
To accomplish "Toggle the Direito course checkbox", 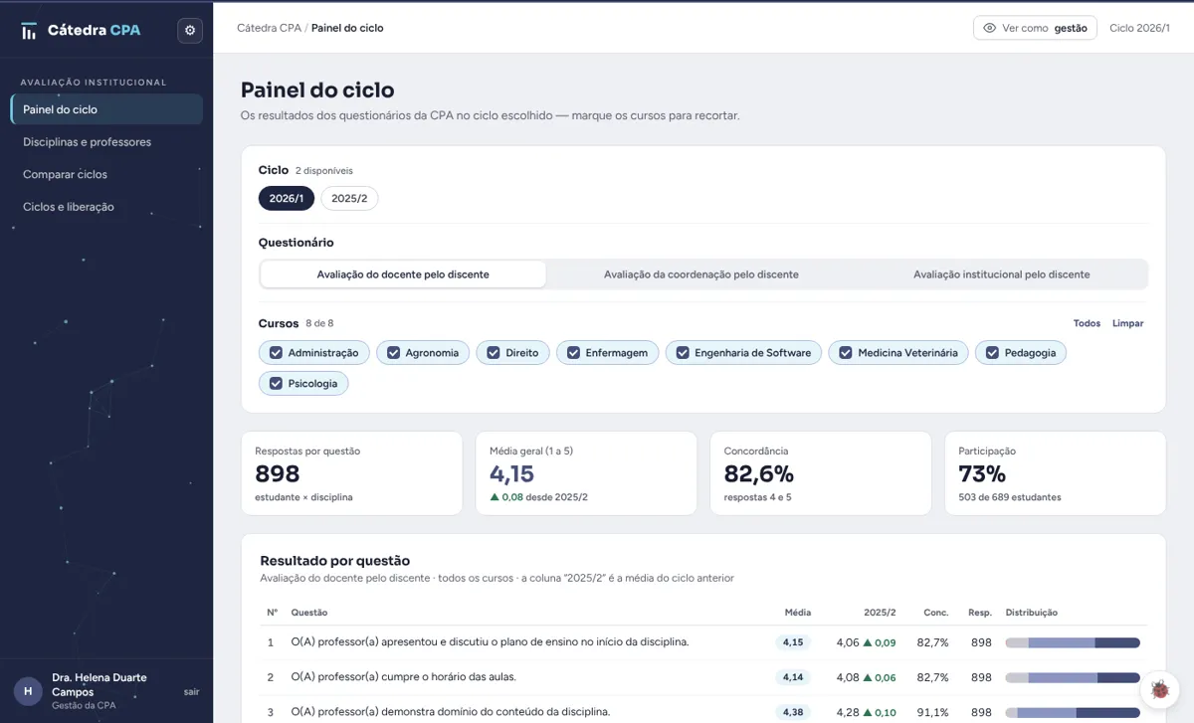I will (x=494, y=353).
